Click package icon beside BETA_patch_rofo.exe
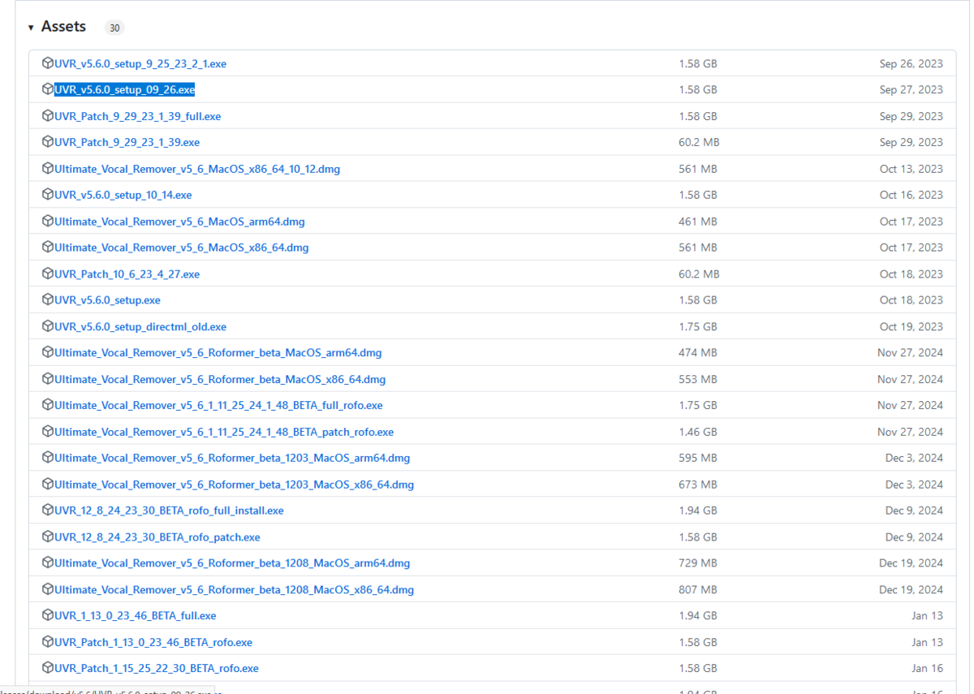 pyautogui.click(x=48, y=432)
